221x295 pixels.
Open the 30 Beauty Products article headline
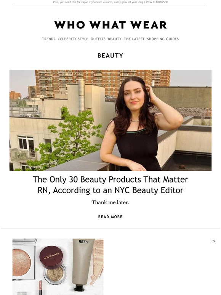coord(110,185)
